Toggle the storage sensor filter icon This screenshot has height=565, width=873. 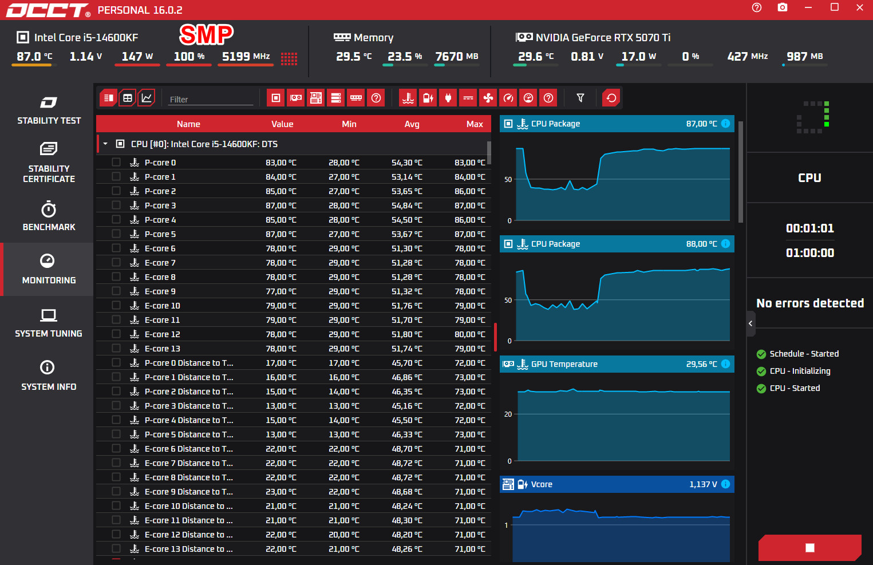click(x=336, y=98)
